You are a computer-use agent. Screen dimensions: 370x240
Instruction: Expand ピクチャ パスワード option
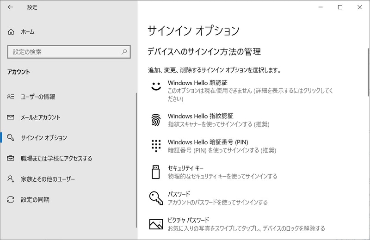click(x=242, y=224)
